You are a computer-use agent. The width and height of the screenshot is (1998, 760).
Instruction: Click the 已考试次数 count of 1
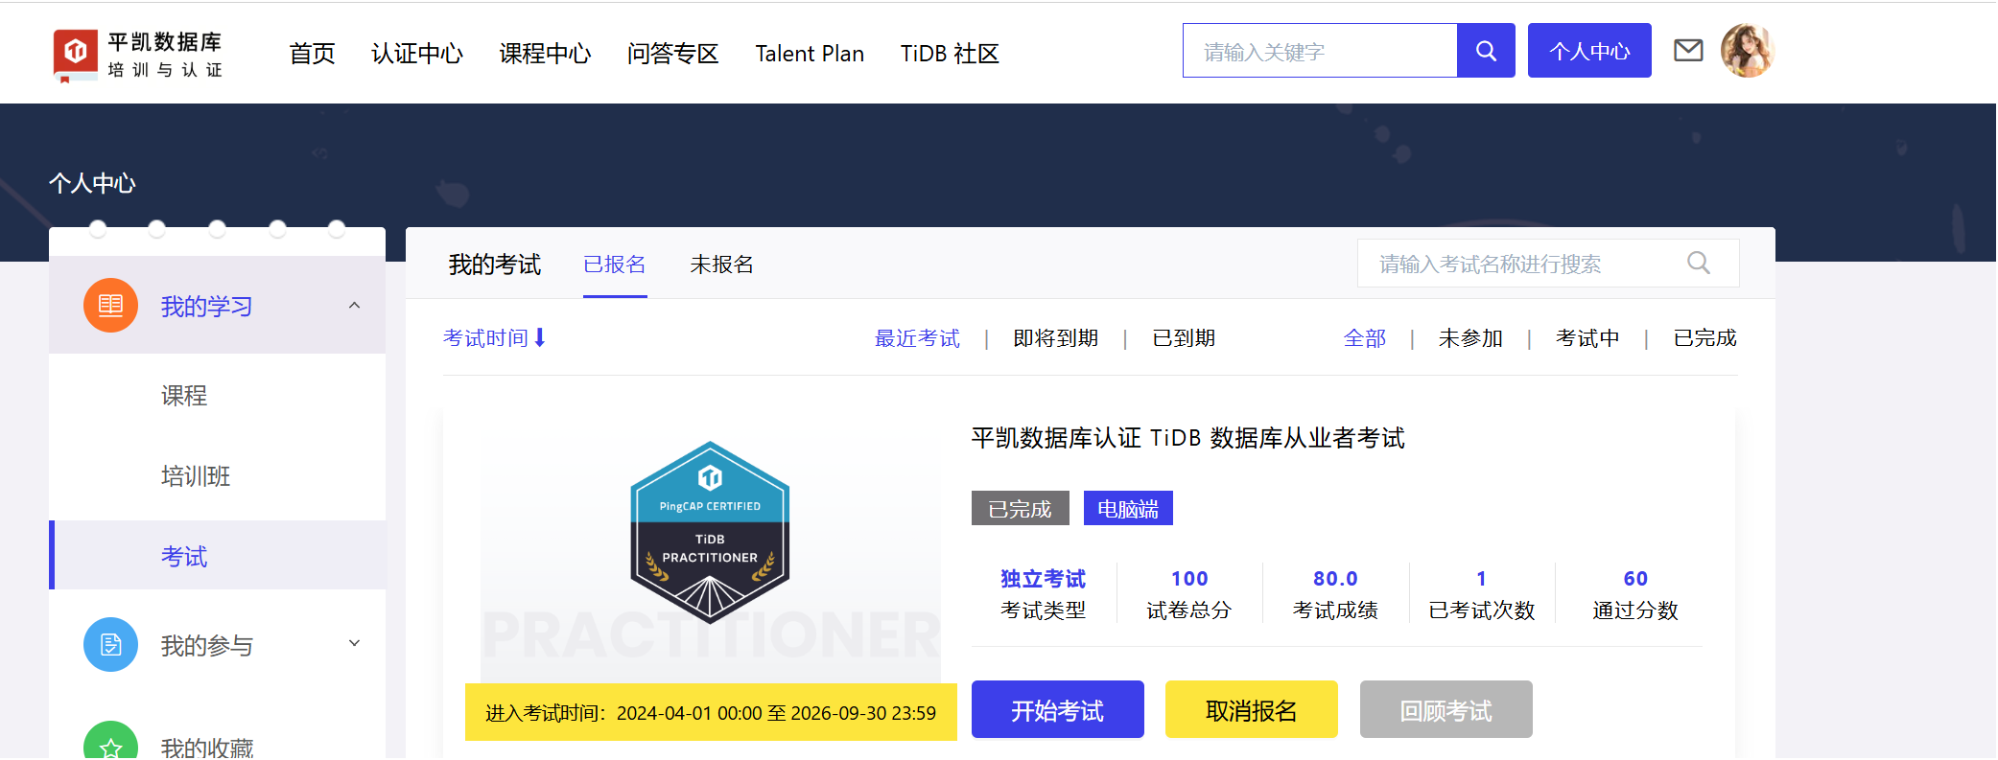[1482, 579]
